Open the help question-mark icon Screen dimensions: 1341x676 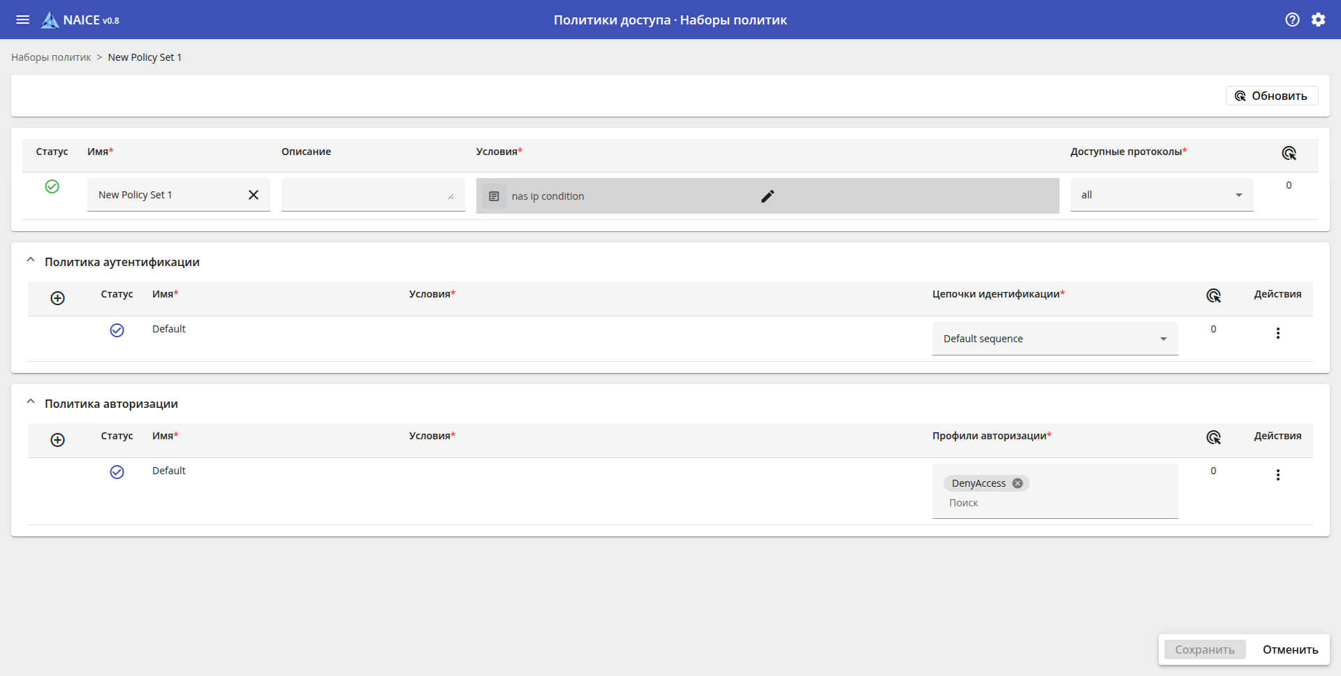click(1292, 20)
